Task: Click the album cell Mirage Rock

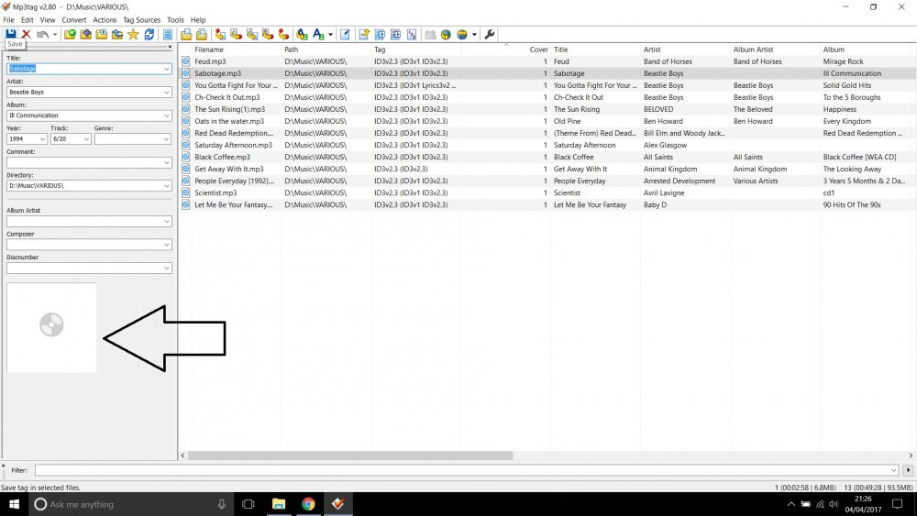Action: (843, 61)
